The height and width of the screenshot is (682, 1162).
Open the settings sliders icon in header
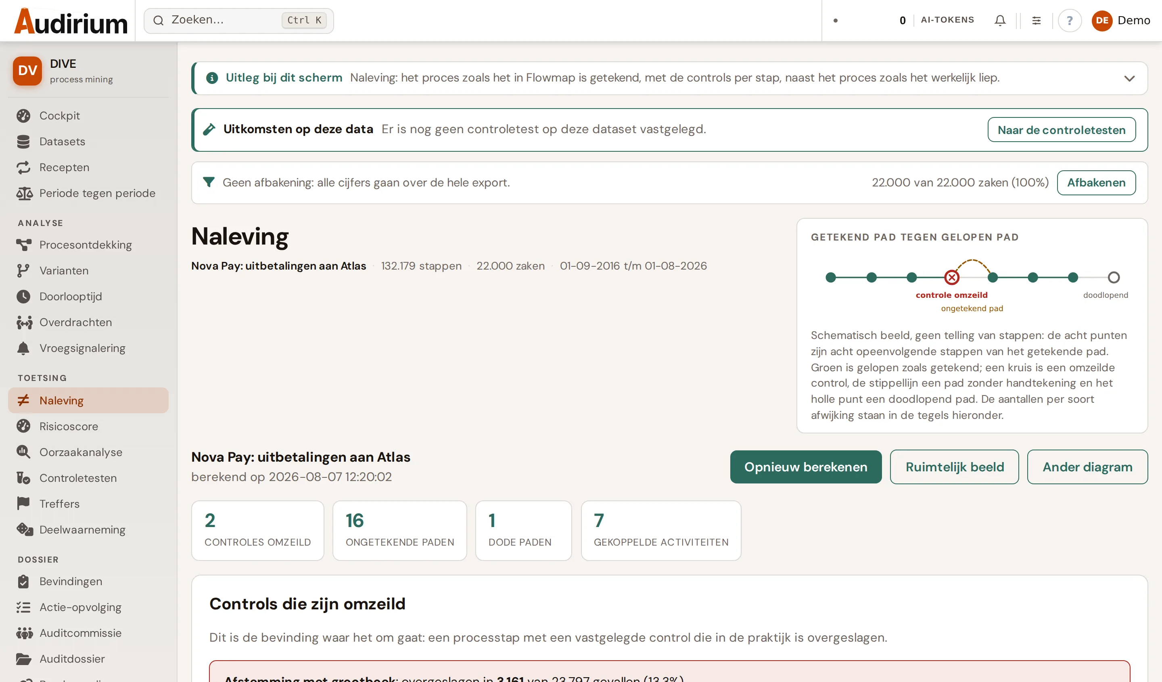[1036, 20]
